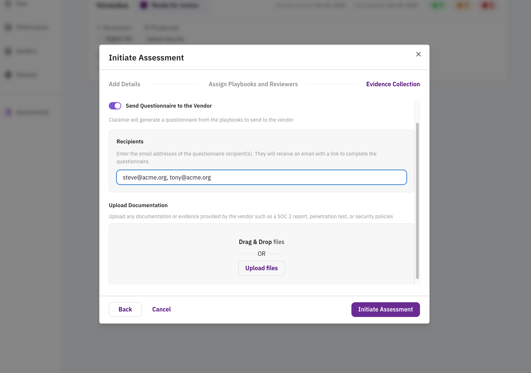This screenshot has width=531, height=373.
Task: Select the amber status indicator in the header
Action: (462, 5)
